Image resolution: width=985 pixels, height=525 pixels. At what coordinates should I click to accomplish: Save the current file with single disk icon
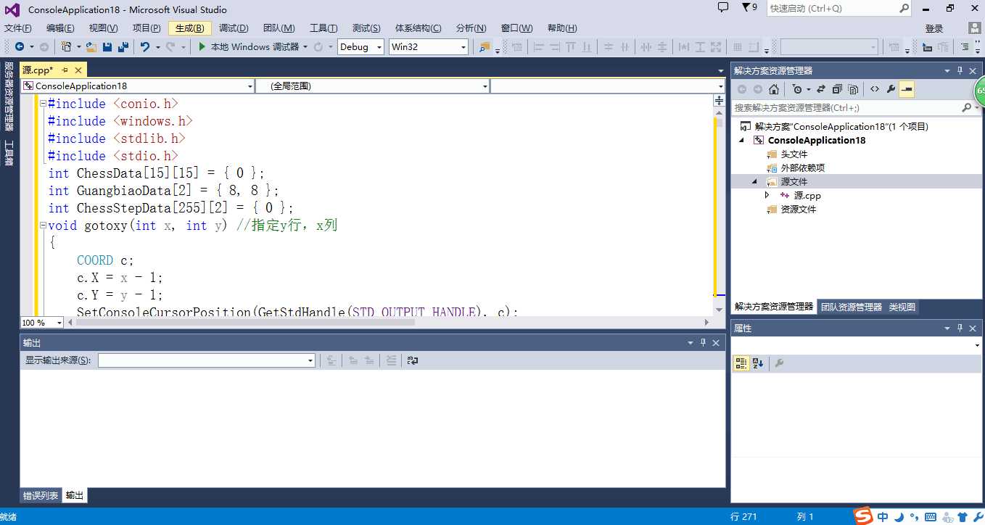pyautogui.click(x=107, y=47)
